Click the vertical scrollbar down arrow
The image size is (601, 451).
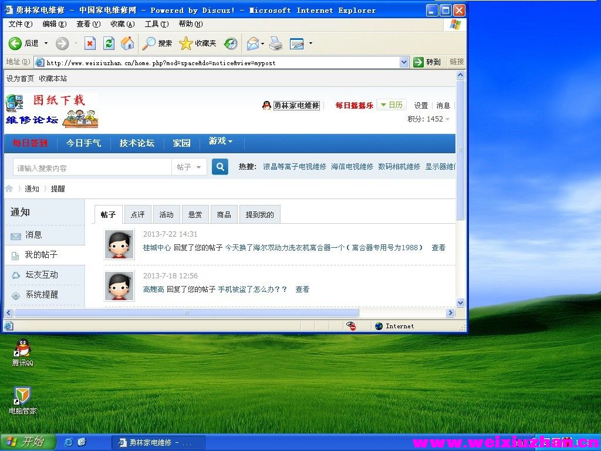coord(460,302)
